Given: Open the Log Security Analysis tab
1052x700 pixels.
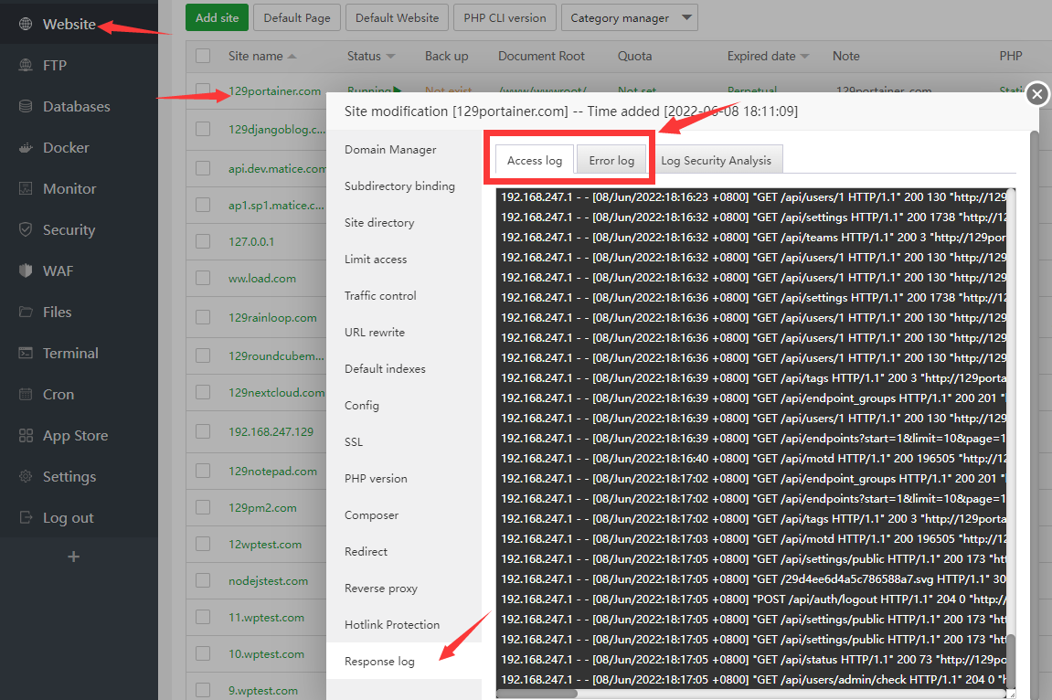Looking at the screenshot, I should point(716,160).
